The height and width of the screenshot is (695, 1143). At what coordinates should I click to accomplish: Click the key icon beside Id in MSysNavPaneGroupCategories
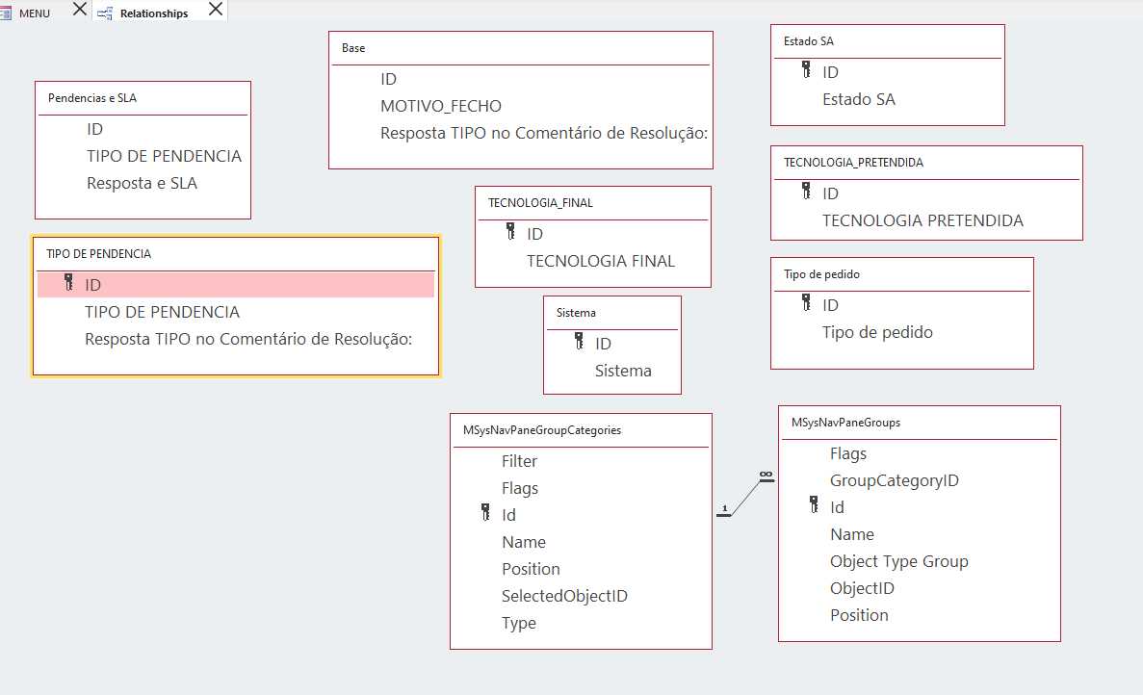pyautogui.click(x=485, y=512)
